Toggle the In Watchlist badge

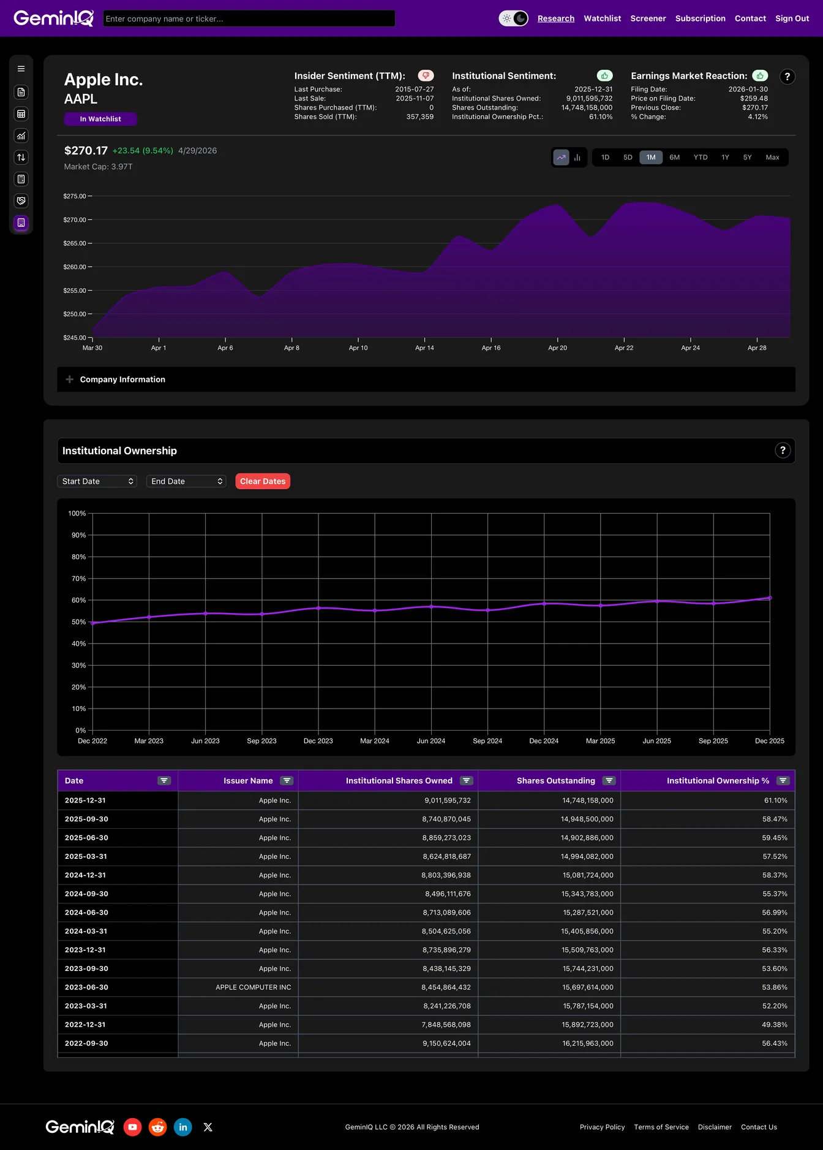coord(100,119)
